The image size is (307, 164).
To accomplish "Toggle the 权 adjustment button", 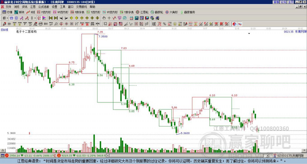I will pyautogui.click(x=39, y=18).
